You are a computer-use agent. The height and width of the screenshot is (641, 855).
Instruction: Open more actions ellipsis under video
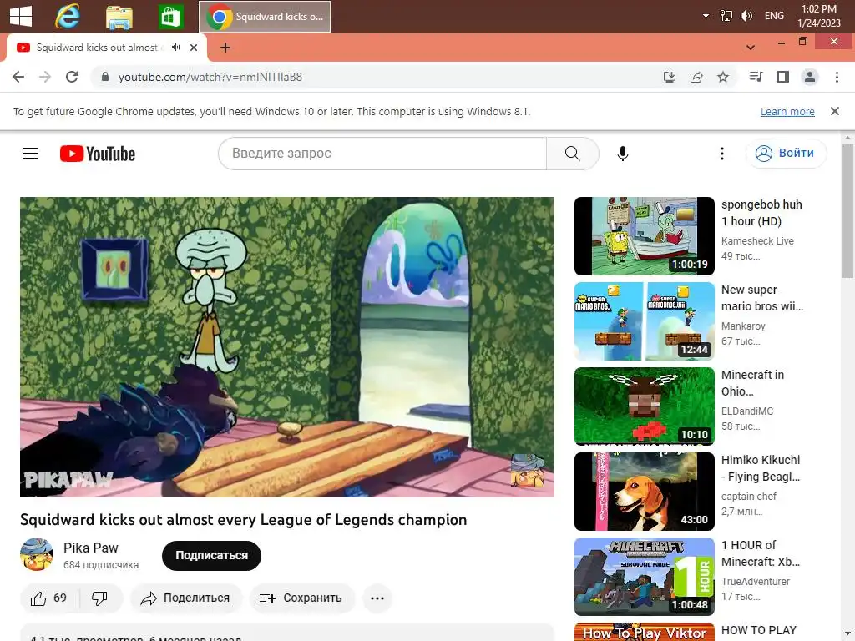click(x=377, y=598)
